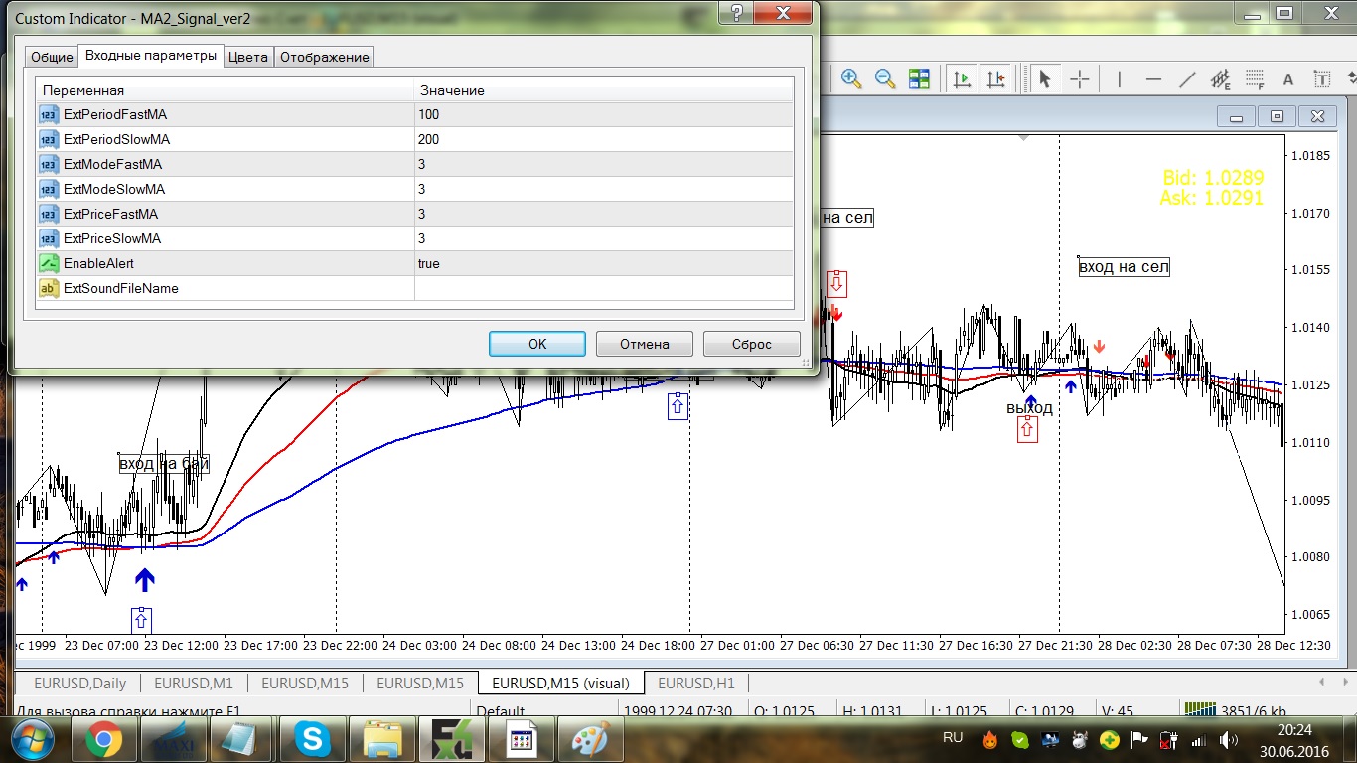Switch to the Цвета tab
Image resolution: width=1357 pixels, height=763 pixels.
click(x=247, y=57)
